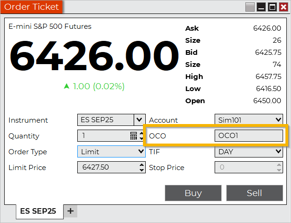Click the OCO field containing OCO1

249,136
